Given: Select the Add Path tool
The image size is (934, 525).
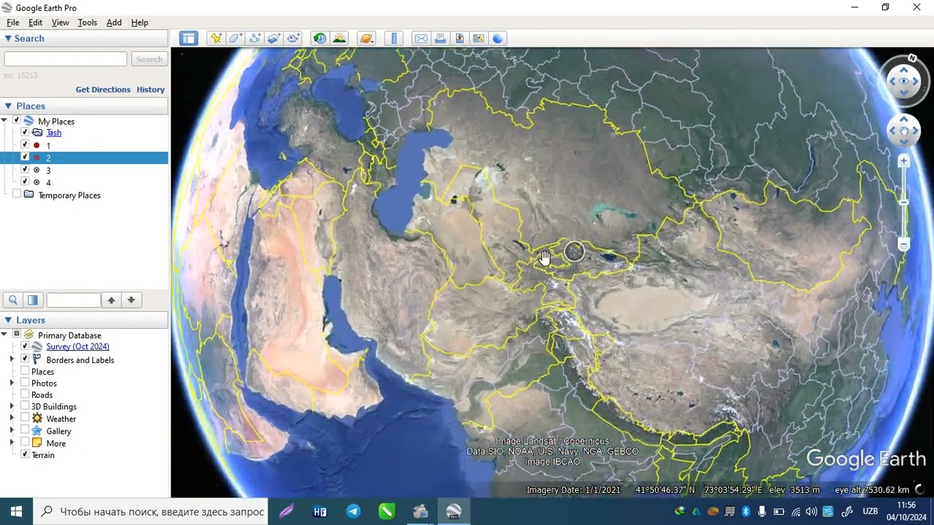Looking at the screenshot, I should (x=255, y=39).
